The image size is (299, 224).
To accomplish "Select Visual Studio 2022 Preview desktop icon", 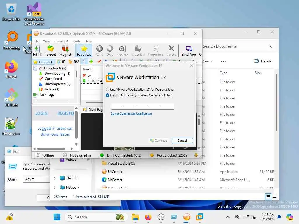I will (34, 14).
